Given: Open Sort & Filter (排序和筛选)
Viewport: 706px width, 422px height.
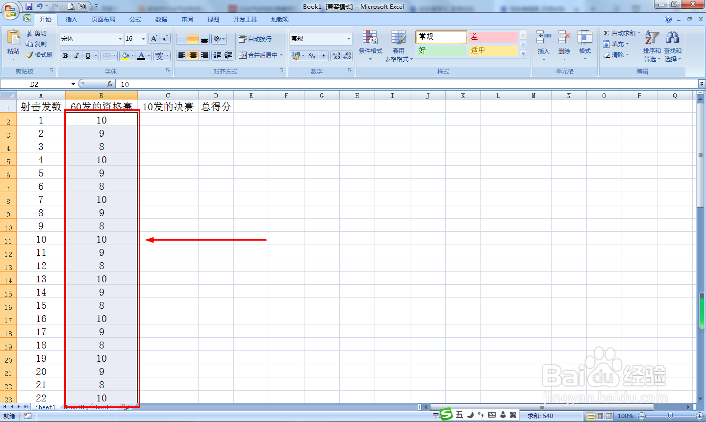Looking at the screenshot, I should tap(652, 46).
